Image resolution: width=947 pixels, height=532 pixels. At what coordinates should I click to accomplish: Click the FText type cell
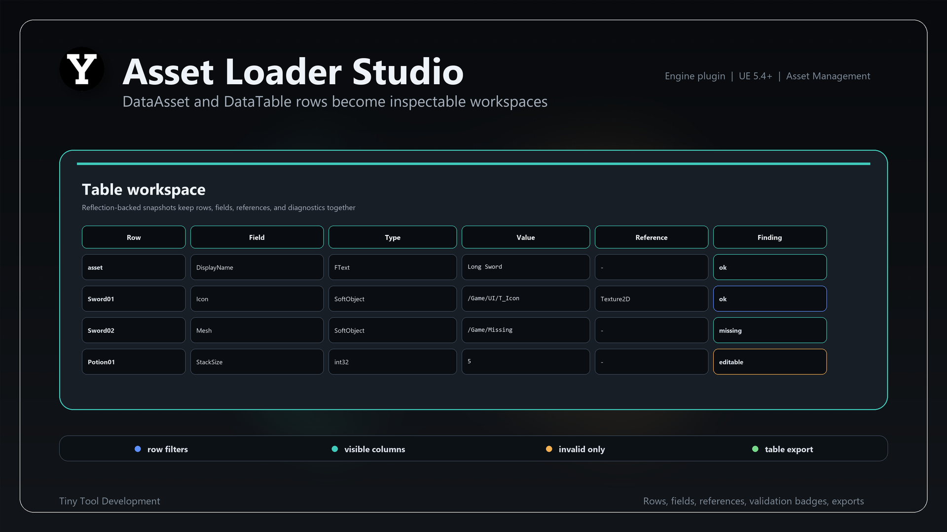pyautogui.click(x=393, y=267)
